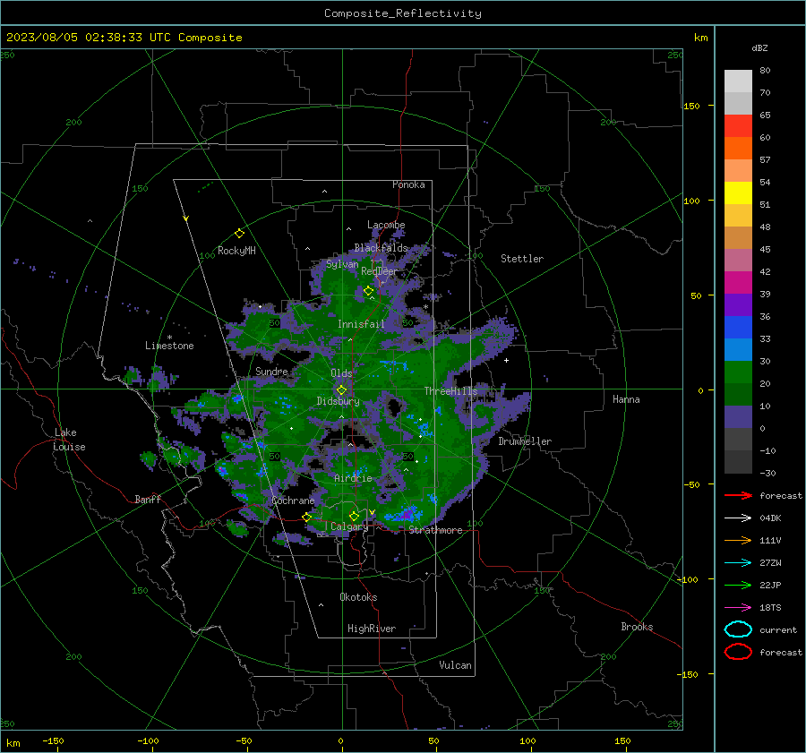Image resolution: width=806 pixels, height=753 pixels.
Task: Select the royal blue 36–33 dBZ swatch
Action: (x=738, y=327)
